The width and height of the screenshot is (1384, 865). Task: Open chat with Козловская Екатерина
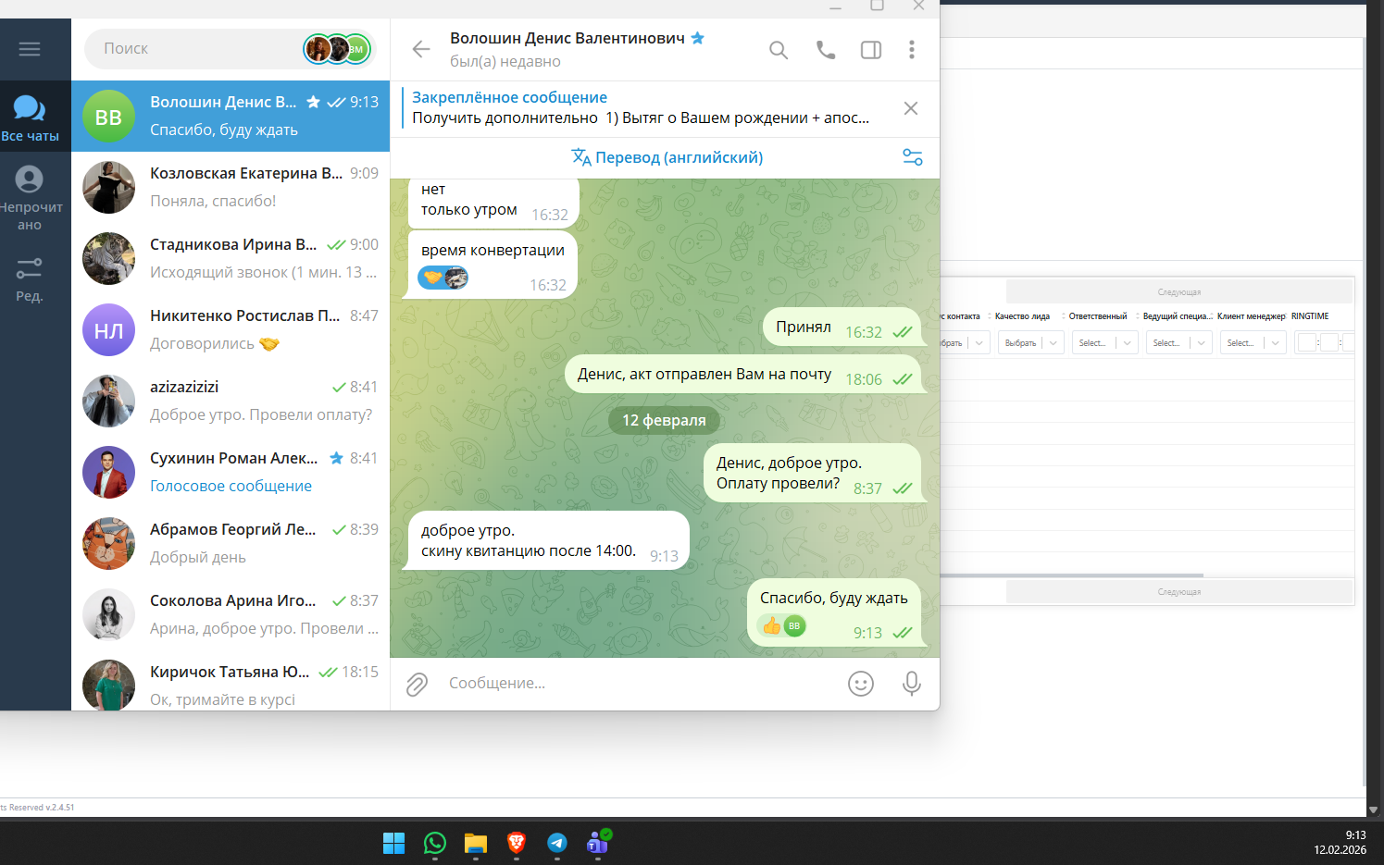pyautogui.click(x=231, y=188)
